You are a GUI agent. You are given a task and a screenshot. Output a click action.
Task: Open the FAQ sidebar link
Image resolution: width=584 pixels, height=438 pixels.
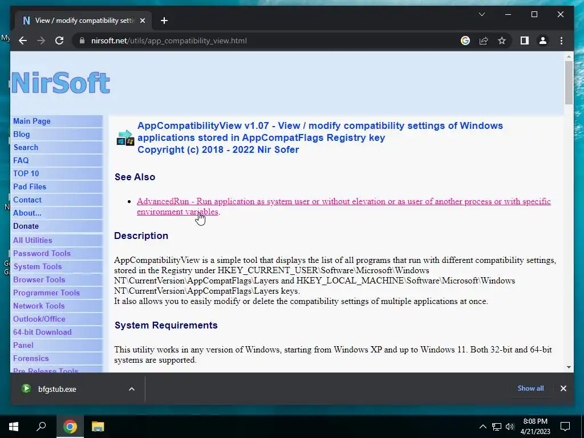[21, 160]
